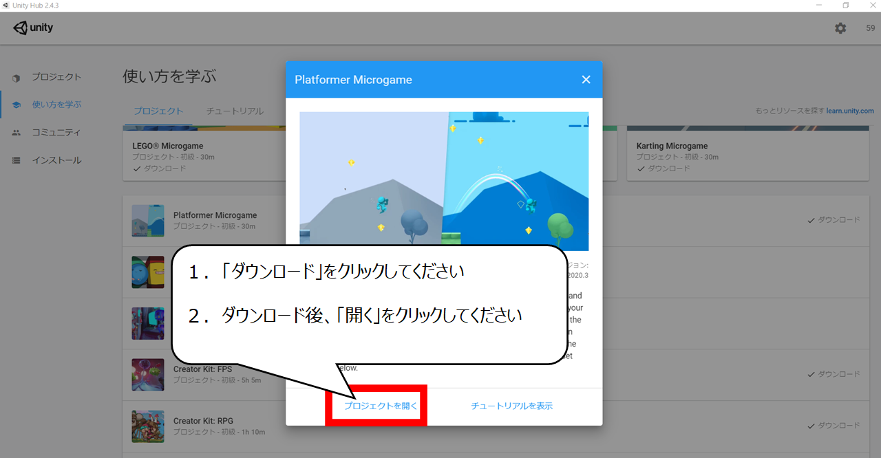Go to プロジェクト in the left sidebar
881x458 pixels.
coord(56,77)
